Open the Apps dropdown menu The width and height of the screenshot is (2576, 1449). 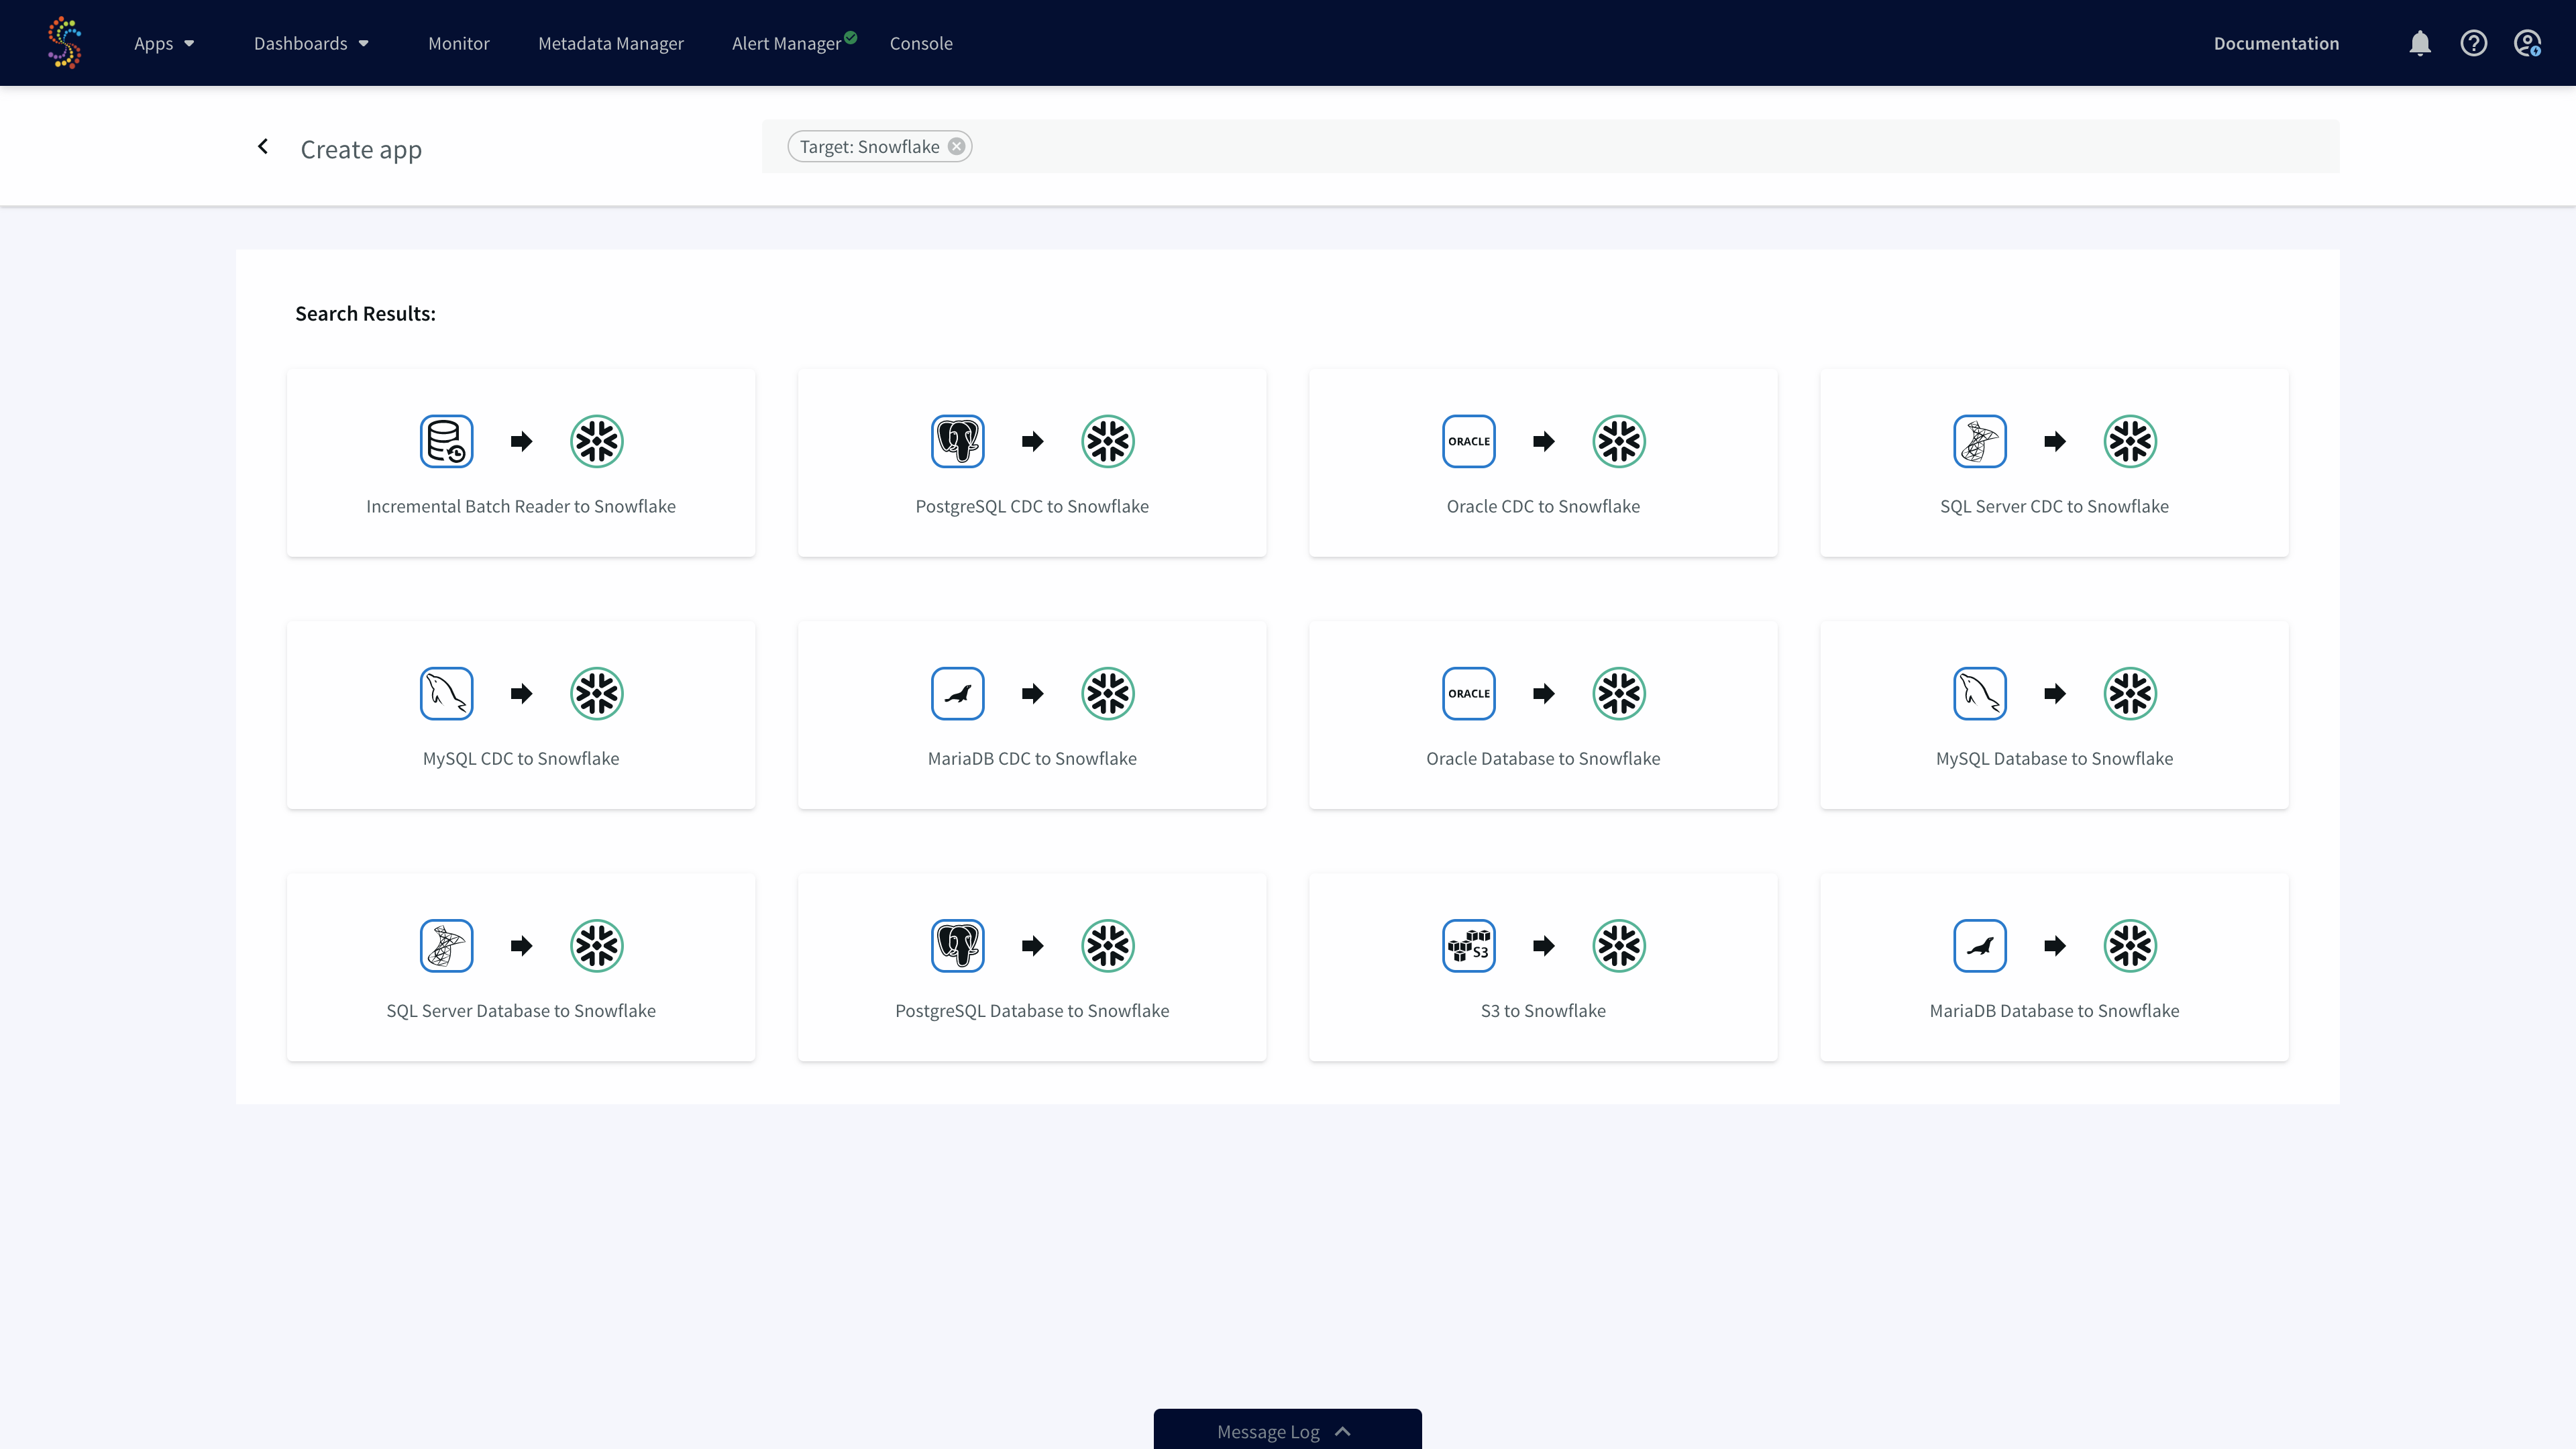coord(164,43)
